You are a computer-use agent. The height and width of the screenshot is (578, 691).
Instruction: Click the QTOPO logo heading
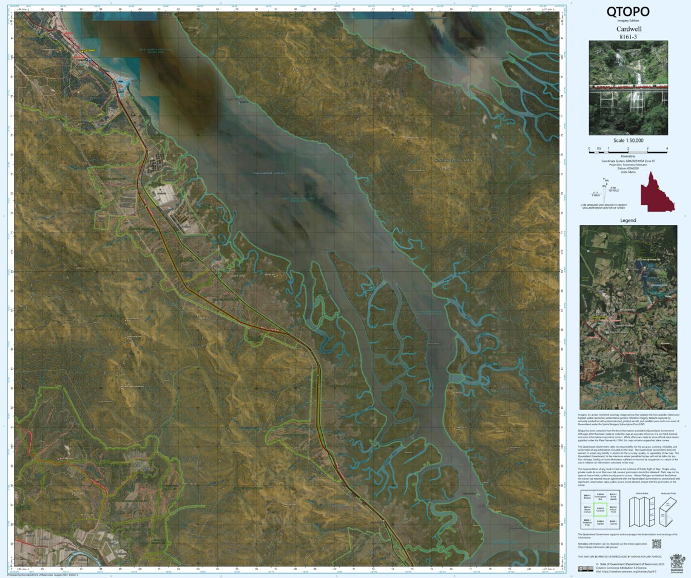(x=628, y=11)
